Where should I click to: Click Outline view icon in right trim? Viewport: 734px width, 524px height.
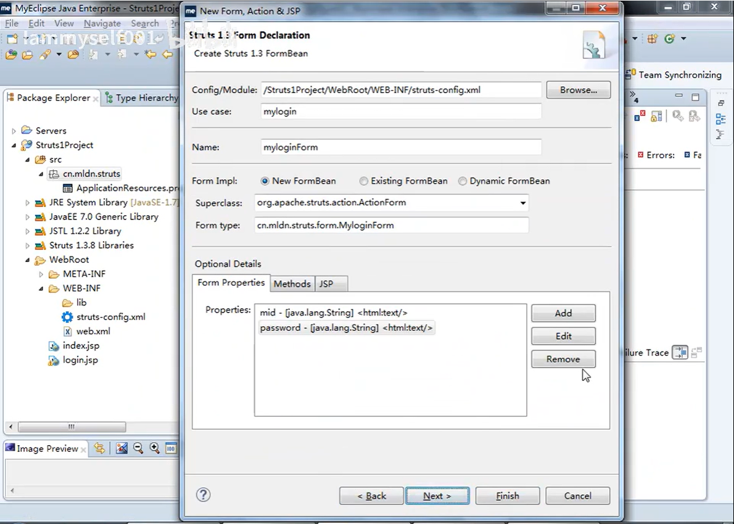(x=721, y=119)
